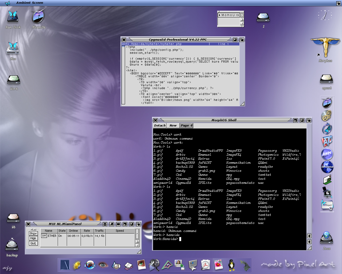The width and height of the screenshot is (342, 274).
Task: Click the gold gears icon in side dock
Action: 327,116
